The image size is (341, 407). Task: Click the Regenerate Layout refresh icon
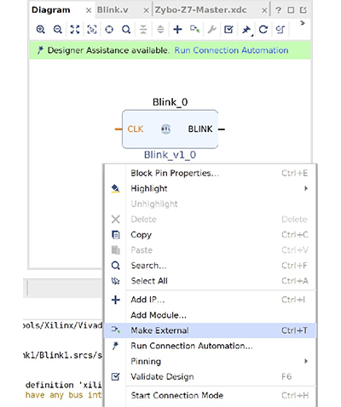click(x=263, y=29)
